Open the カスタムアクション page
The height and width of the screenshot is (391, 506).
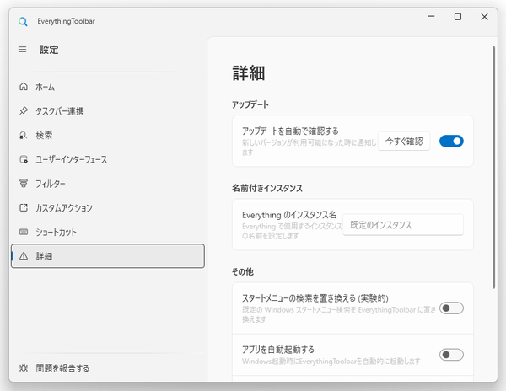[x=108, y=207]
